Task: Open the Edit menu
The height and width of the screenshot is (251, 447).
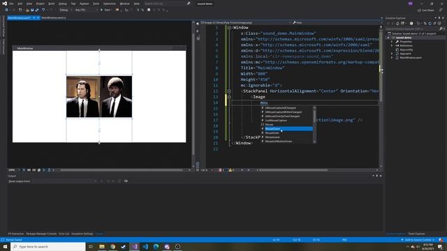Action: [x=20, y=3]
